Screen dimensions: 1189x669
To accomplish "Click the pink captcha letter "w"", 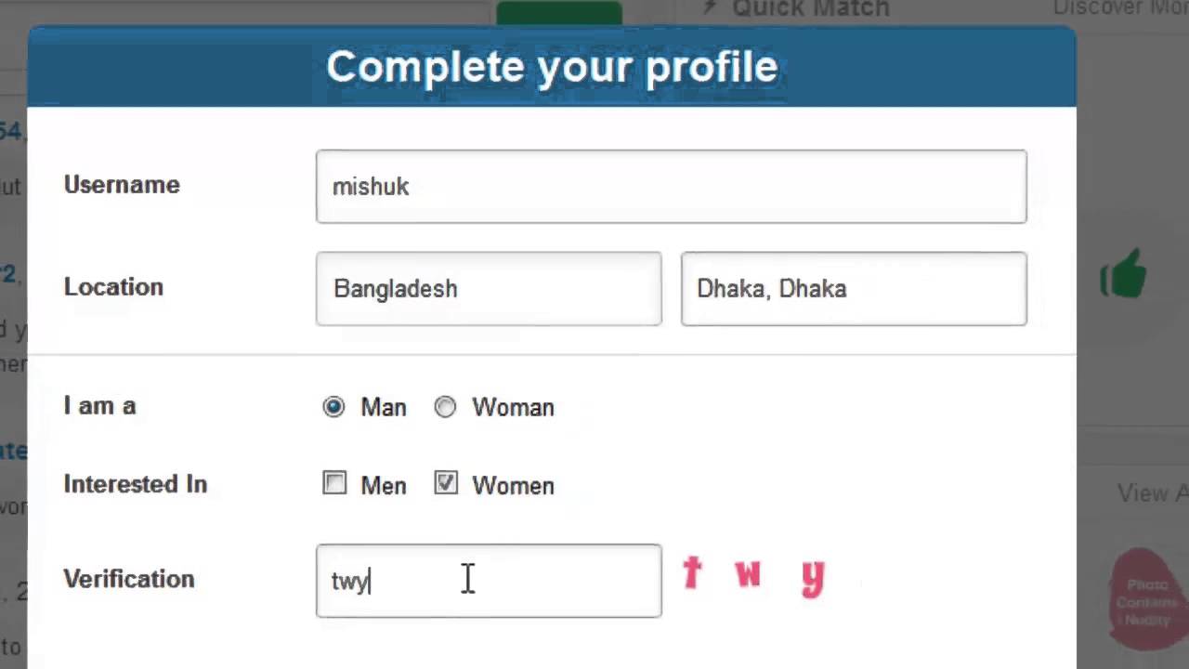I will tap(748, 573).
